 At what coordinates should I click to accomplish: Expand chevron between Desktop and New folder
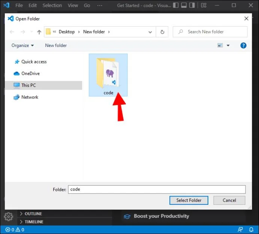click(79, 32)
